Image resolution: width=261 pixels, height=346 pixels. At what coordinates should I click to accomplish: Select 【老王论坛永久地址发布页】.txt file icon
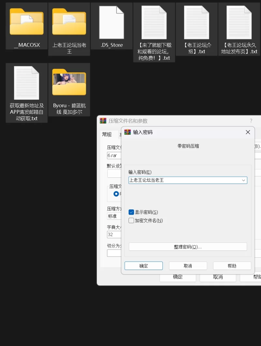point(239,23)
